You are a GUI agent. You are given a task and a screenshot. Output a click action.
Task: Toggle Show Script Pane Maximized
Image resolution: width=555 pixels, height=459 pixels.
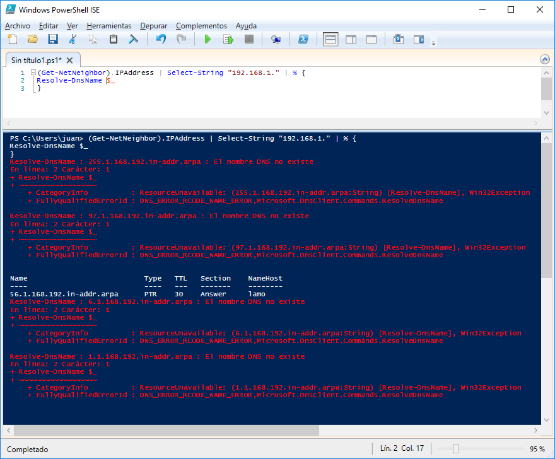tap(370, 38)
